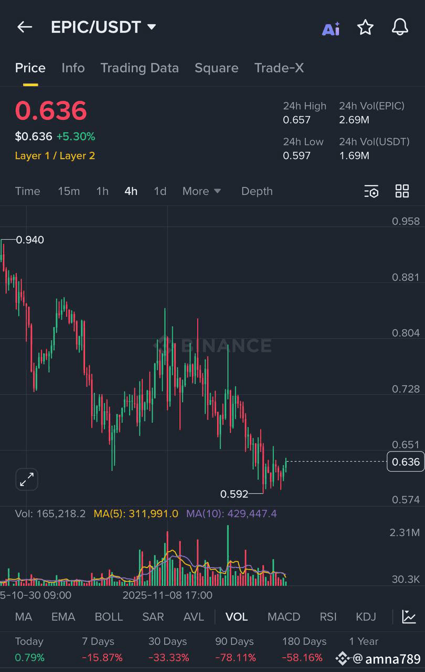425x672 pixels.
Task: Open the Trade-X tab
Action: [x=279, y=68]
